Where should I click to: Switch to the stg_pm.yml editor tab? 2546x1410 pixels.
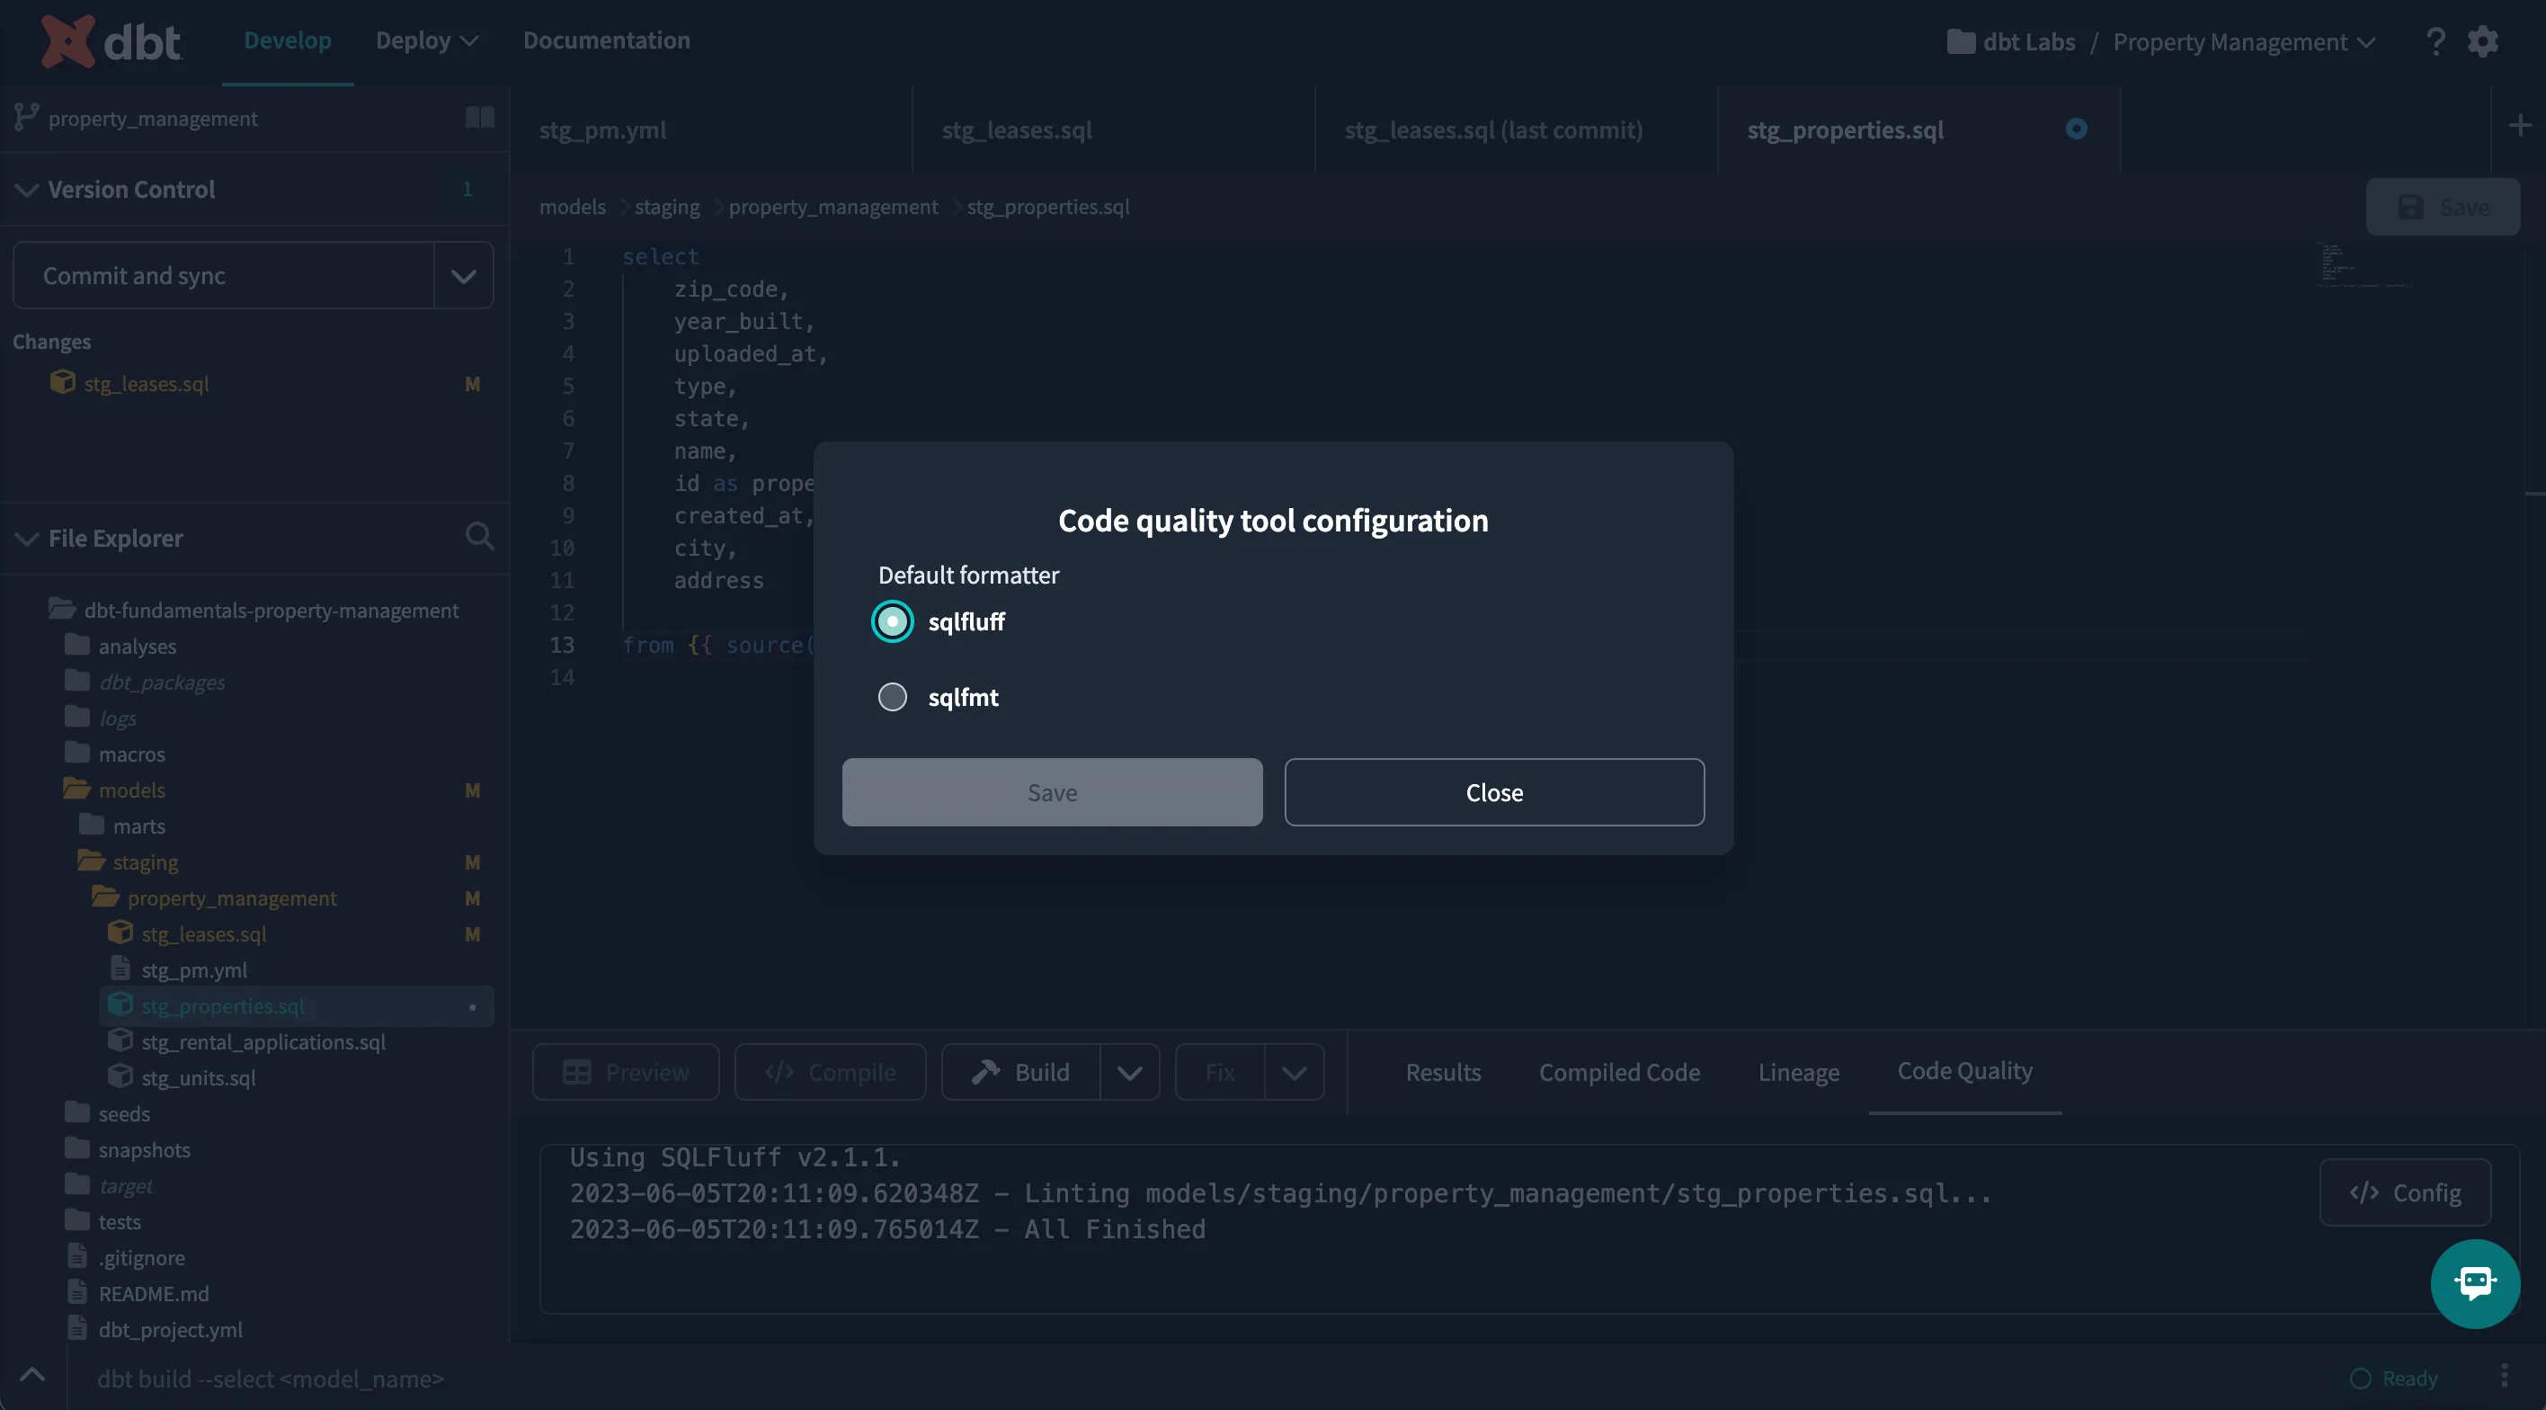click(712, 129)
